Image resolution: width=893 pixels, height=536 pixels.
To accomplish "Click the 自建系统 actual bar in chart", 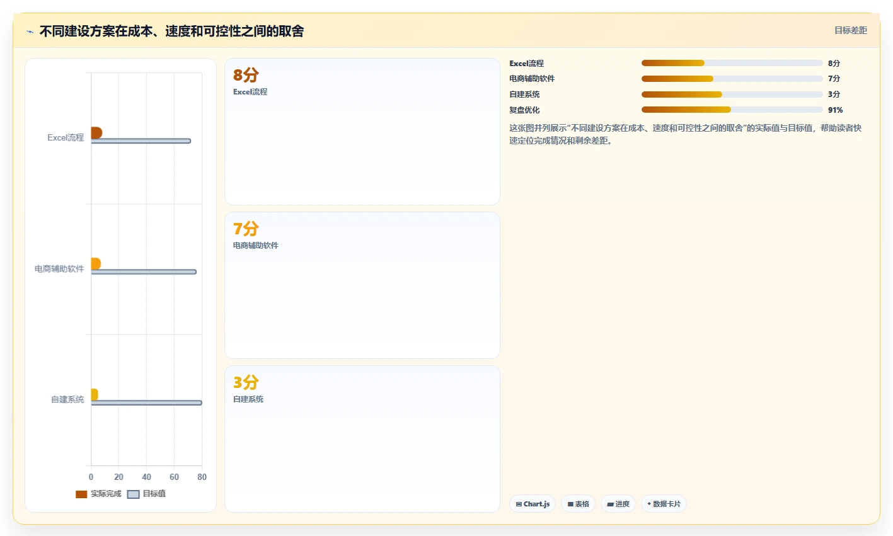I will click(95, 395).
